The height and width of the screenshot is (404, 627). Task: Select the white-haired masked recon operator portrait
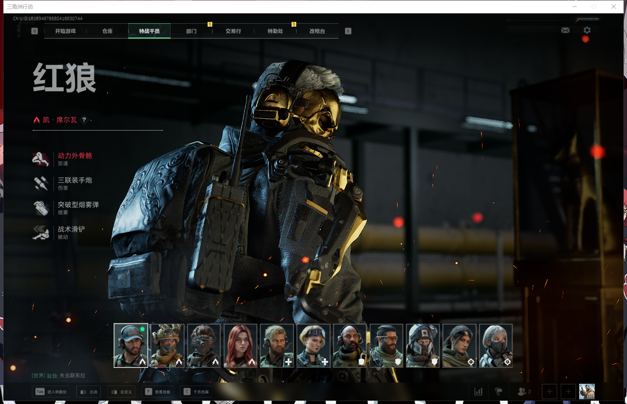tap(496, 345)
